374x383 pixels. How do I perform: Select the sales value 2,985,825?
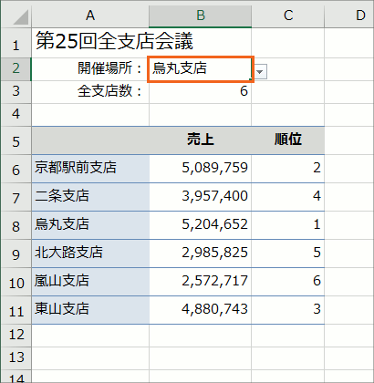pos(201,254)
